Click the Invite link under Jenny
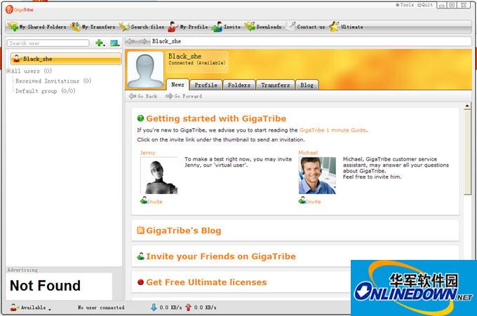The image size is (477, 316). point(154,201)
